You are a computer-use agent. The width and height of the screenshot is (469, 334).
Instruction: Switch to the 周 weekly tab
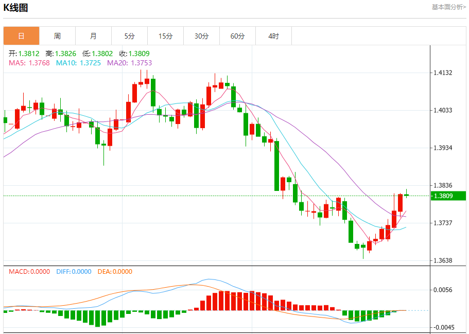click(x=57, y=36)
